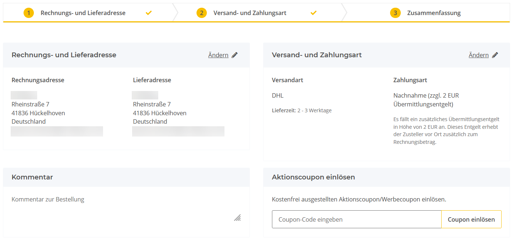Click the Aktionscoupon einlösen heading
This screenshot has width=513, height=240.
(313, 177)
